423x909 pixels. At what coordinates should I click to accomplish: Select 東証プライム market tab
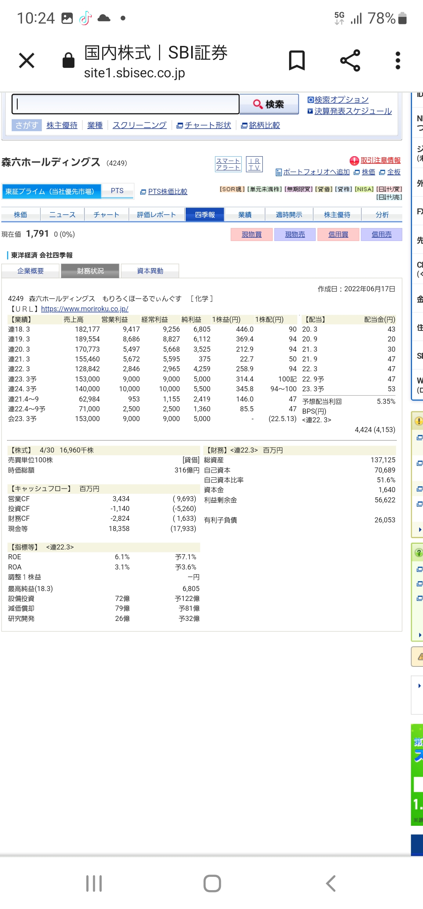click(51, 191)
